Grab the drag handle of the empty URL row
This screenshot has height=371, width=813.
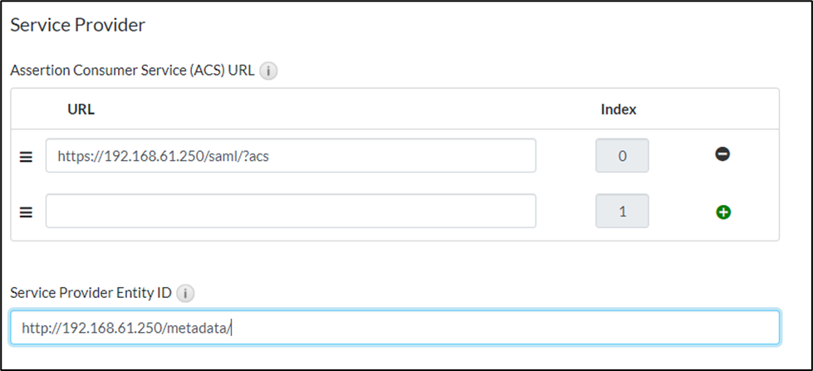click(26, 212)
